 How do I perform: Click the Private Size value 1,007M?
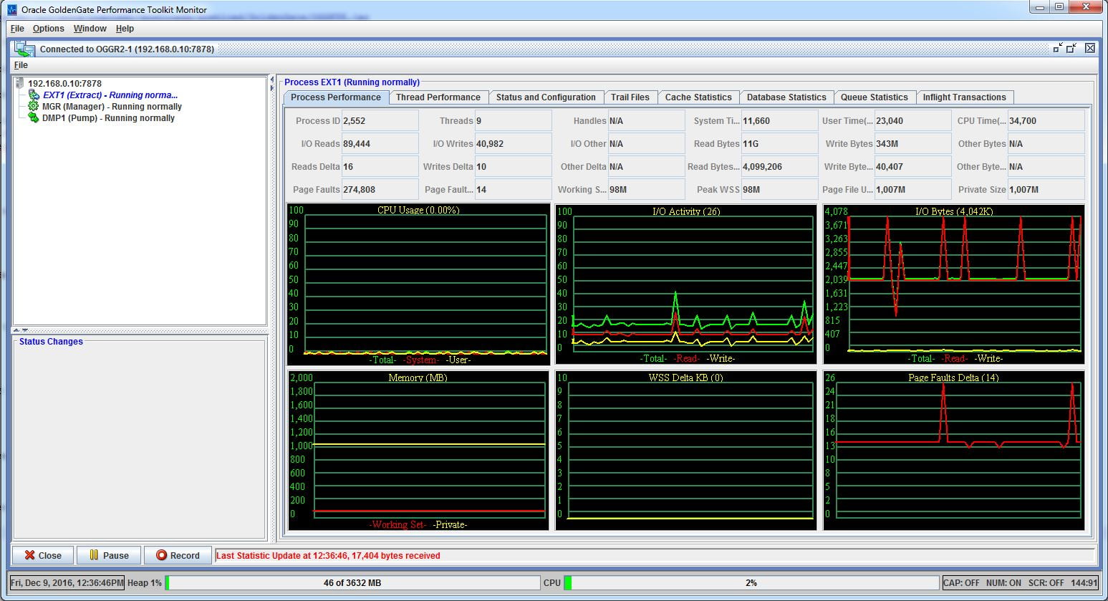(1046, 190)
